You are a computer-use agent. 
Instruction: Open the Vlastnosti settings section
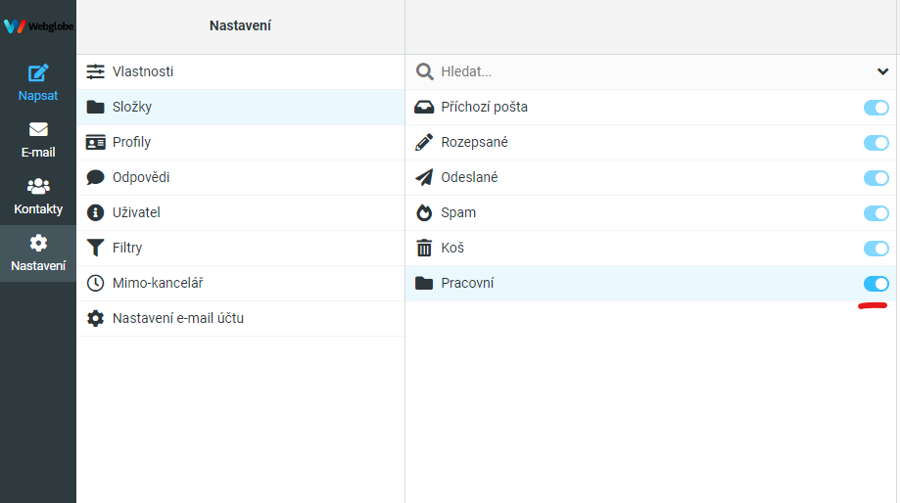[241, 71]
